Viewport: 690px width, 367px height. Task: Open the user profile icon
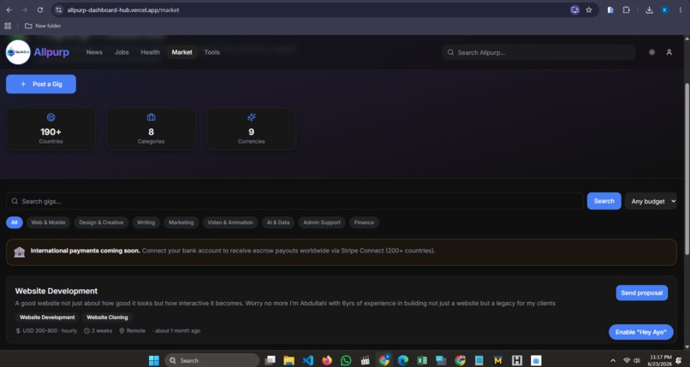click(x=669, y=52)
